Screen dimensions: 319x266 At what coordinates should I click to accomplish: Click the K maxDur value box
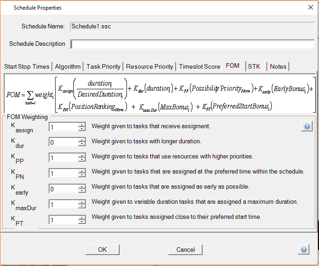tap(64, 205)
